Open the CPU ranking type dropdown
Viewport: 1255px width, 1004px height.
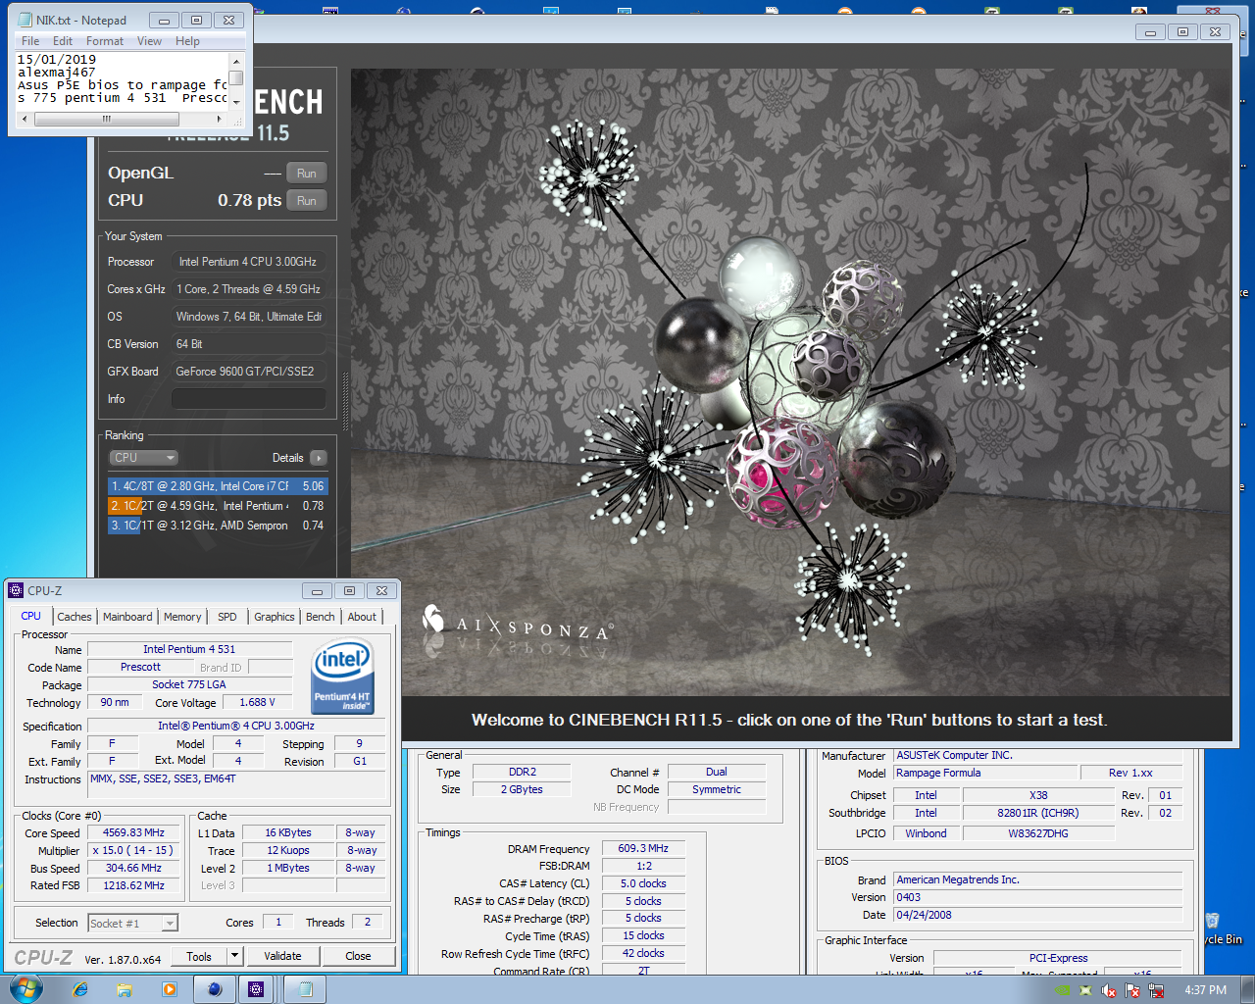tap(143, 458)
